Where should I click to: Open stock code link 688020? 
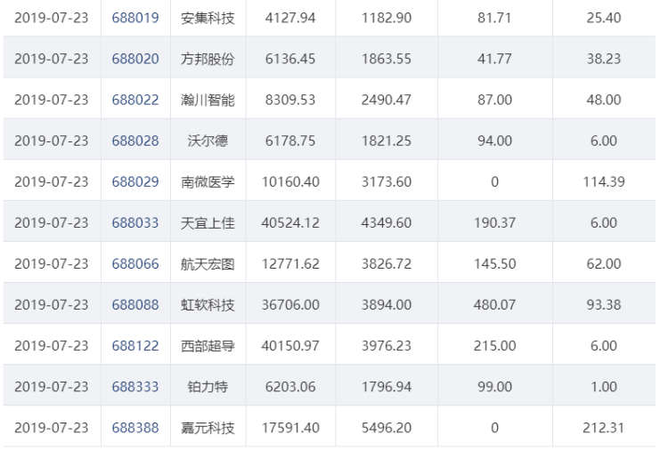135,59
